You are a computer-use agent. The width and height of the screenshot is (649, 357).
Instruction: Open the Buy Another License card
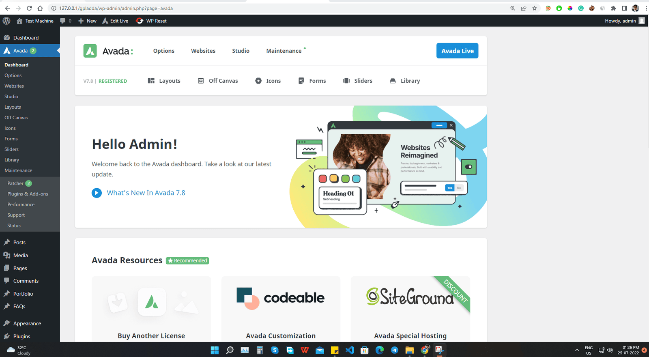tap(151, 309)
